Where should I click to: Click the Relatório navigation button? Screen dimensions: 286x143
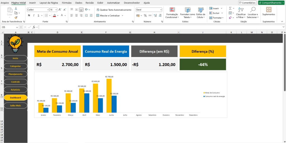point(16,90)
